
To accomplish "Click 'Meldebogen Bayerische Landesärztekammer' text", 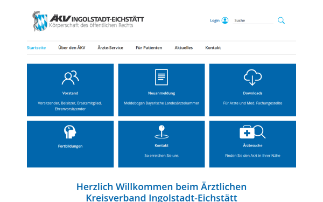I will pyautogui.click(x=161, y=103).
